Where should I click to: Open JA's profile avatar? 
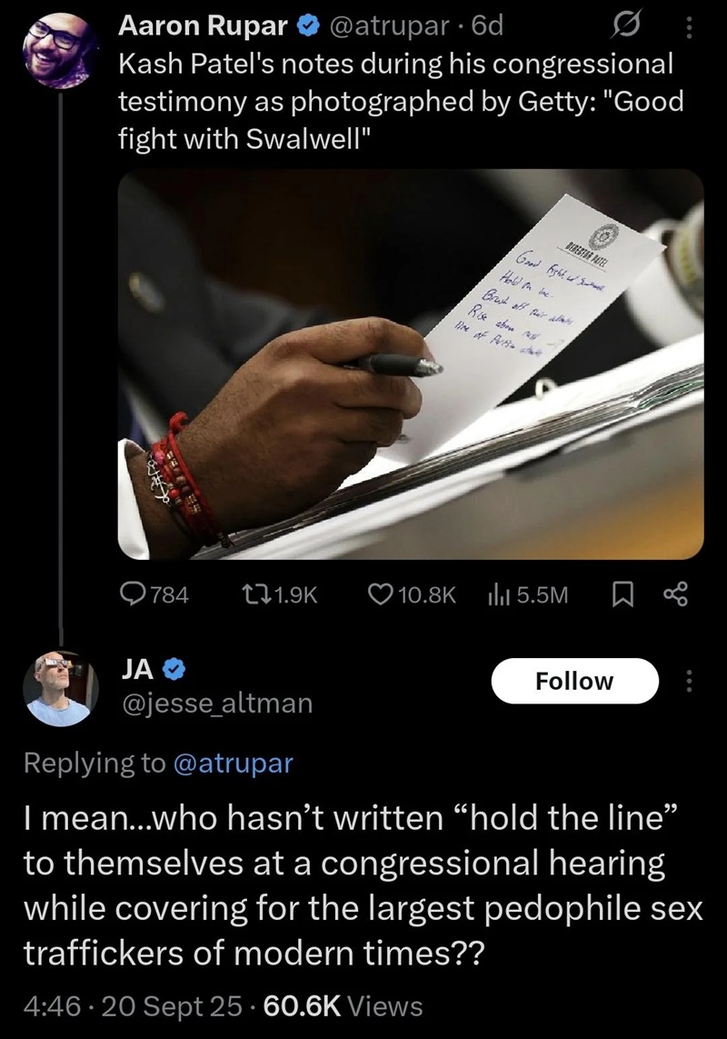[x=60, y=689]
